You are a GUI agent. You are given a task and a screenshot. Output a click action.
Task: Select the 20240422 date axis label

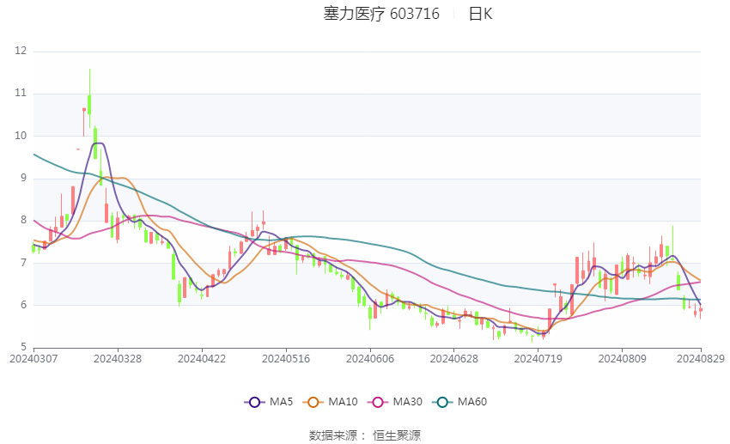[x=202, y=359]
